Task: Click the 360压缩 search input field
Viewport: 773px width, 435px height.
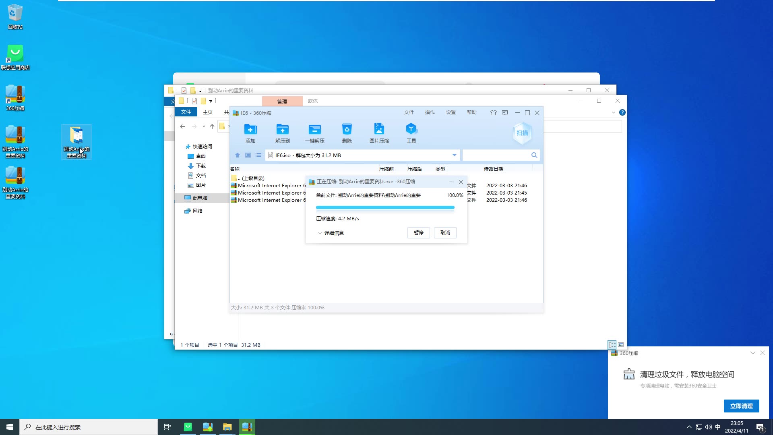Action: pos(497,155)
